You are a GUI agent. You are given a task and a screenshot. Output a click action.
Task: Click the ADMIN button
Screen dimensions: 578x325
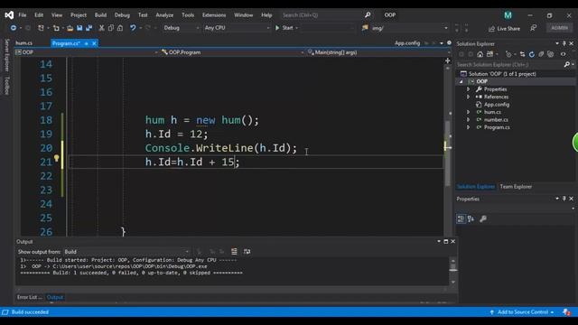coord(560,28)
